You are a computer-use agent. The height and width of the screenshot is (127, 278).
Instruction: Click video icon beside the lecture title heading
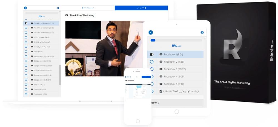tap(66, 15)
